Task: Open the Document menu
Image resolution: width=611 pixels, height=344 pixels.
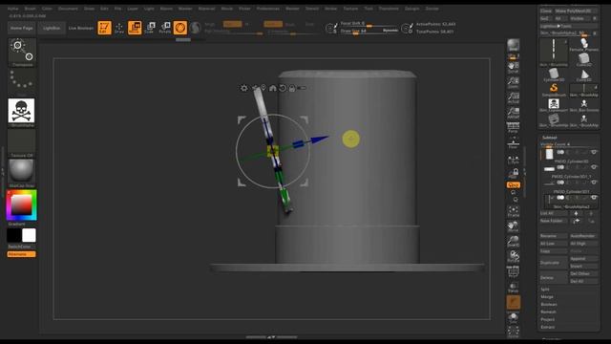Action: pos(68,9)
